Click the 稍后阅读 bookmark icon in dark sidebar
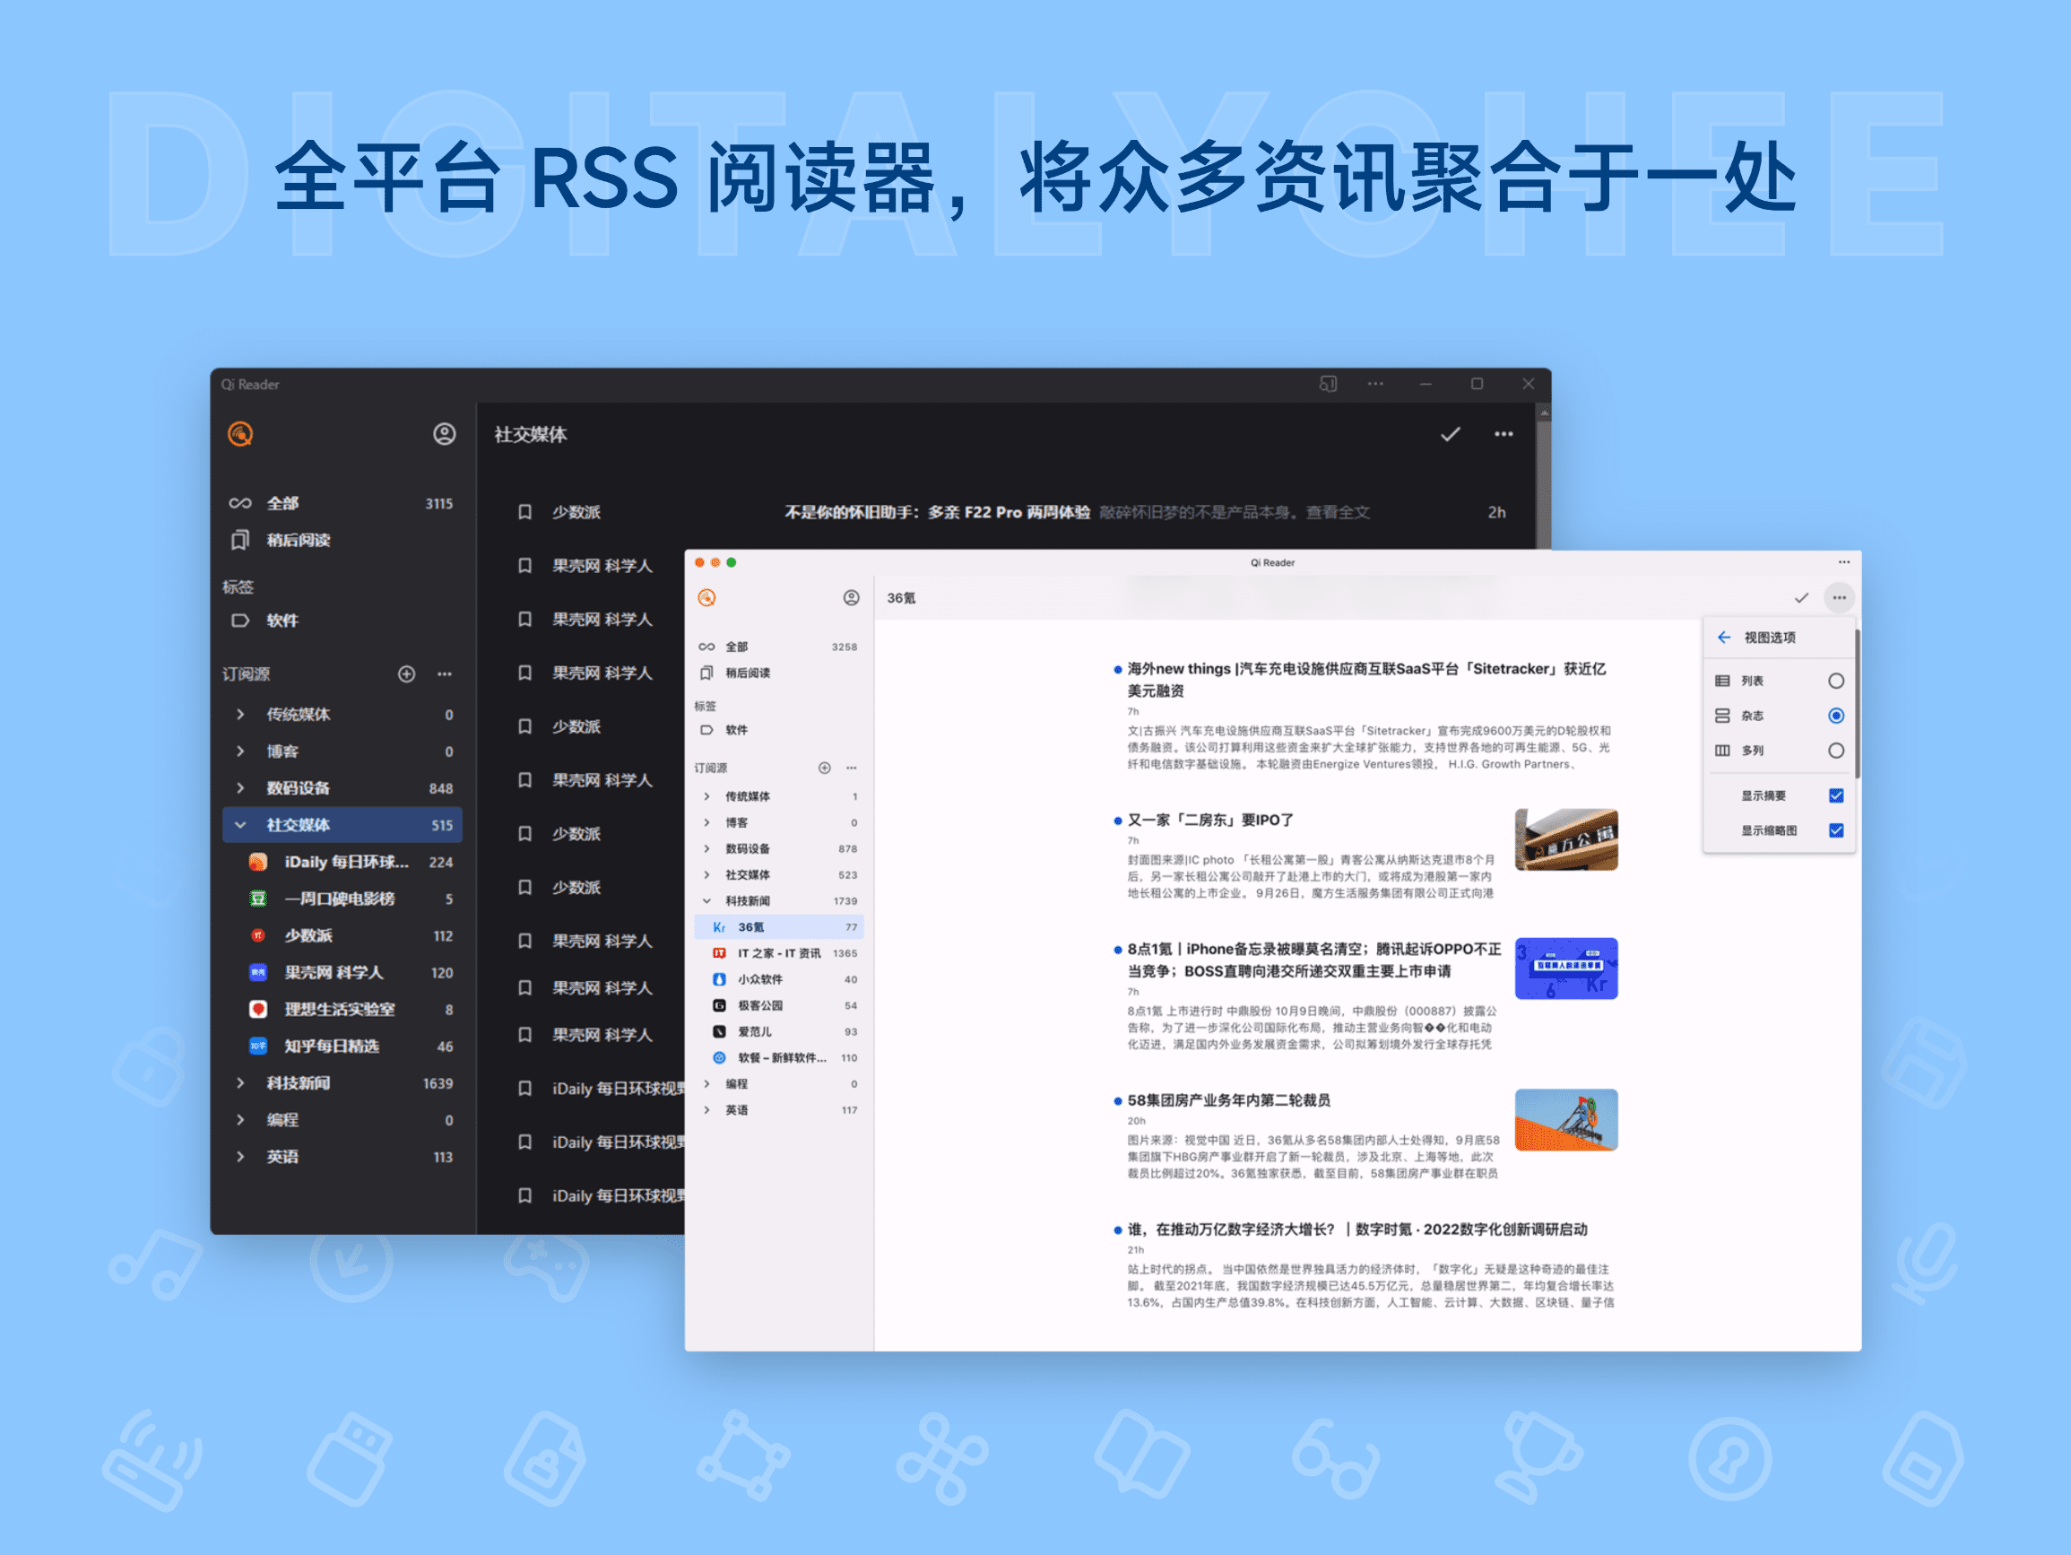 tap(241, 541)
